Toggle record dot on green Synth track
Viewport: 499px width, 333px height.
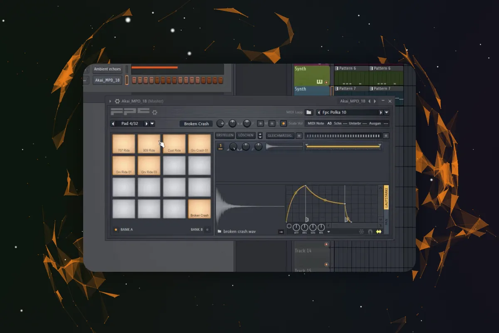point(326,82)
